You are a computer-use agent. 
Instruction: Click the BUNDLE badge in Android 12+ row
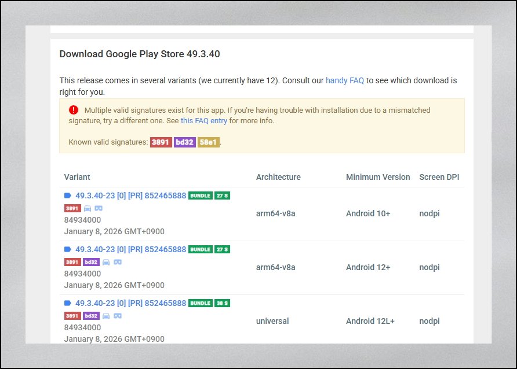pyautogui.click(x=201, y=250)
